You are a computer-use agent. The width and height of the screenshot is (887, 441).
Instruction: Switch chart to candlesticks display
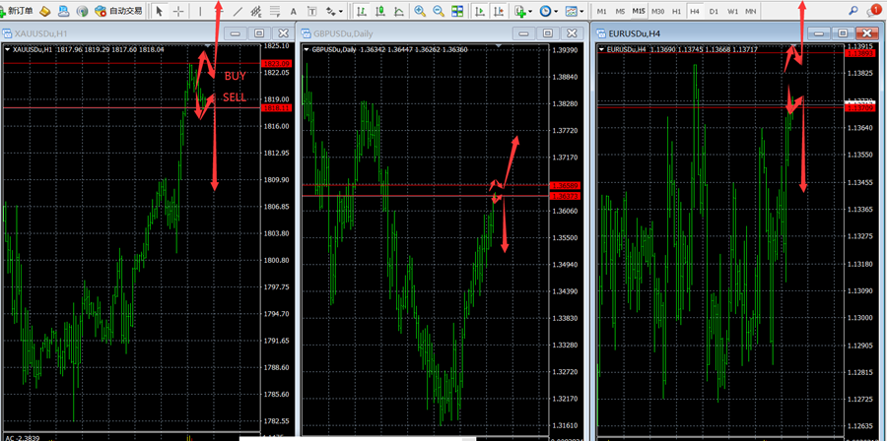(379, 11)
